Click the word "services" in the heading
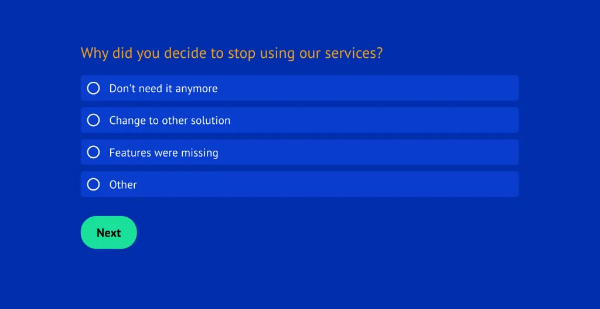The width and height of the screenshot is (600, 309). (350, 53)
